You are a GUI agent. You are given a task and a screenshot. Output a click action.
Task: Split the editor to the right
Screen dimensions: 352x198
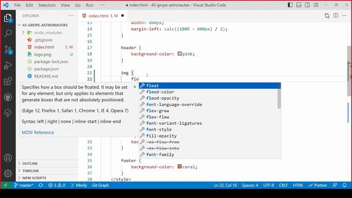(x=335, y=15)
